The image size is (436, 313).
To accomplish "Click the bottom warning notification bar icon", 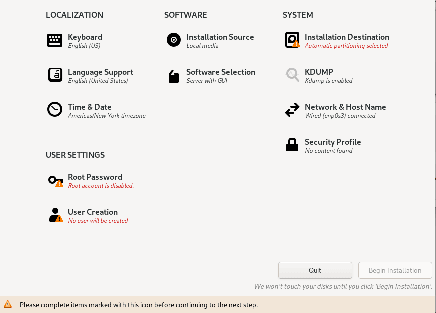I will (7, 305).
